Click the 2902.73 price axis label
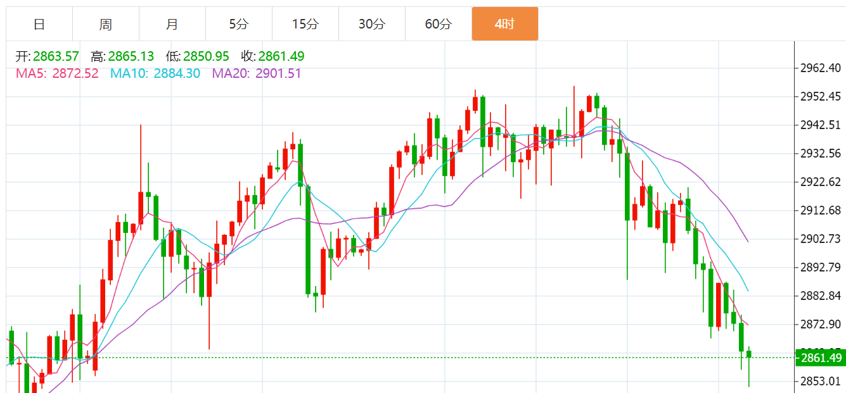846x393 pixels. (820, 239)
